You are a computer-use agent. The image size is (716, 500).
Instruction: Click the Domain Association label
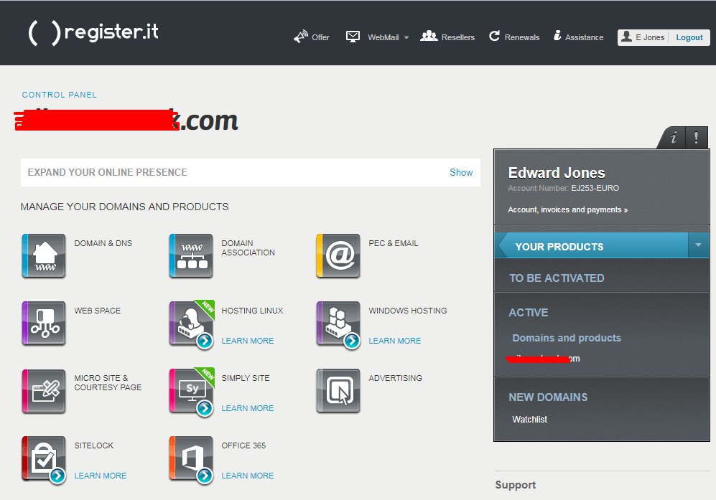click(x=248, y=247)
